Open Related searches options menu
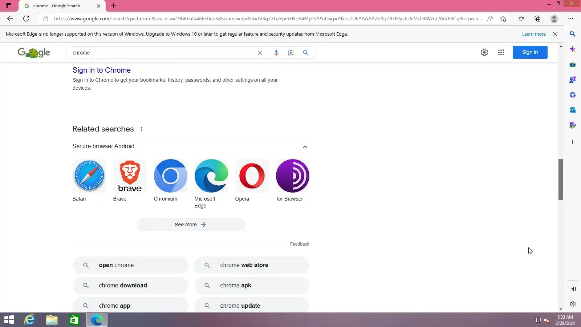Viewport: 581px width, 327px height. [142, 129]
